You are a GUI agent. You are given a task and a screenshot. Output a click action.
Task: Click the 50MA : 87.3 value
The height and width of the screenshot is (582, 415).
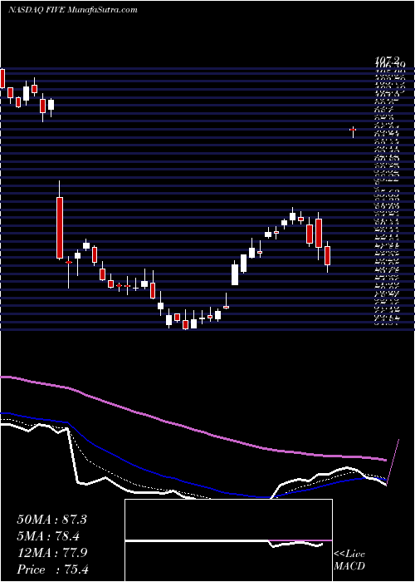point(51,520)
